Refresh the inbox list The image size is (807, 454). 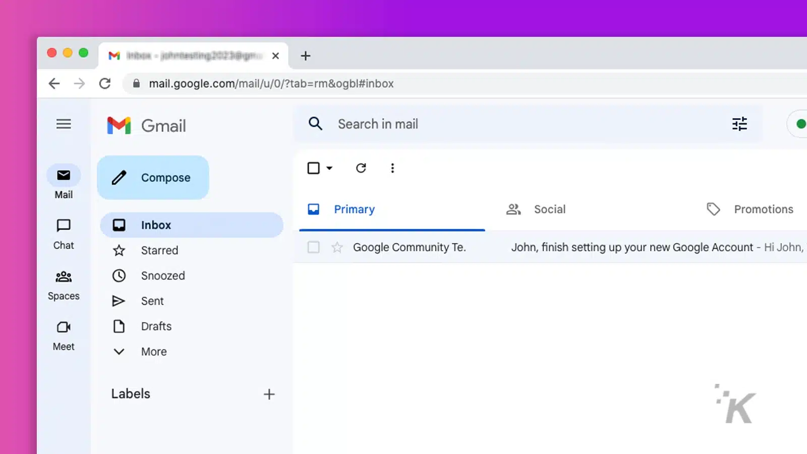pyautogui.click(x=361, y=168)
